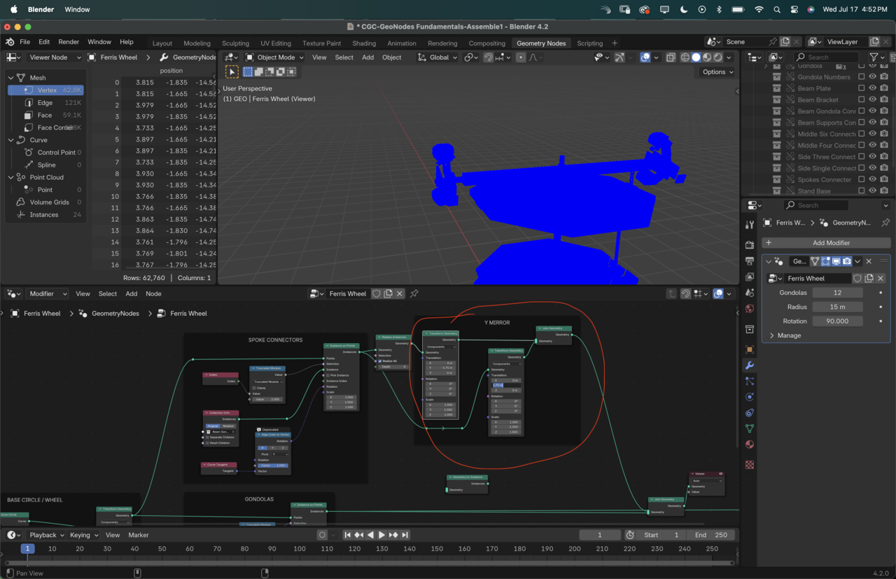
Task: Click the outliner filter funnel icon
Action: tap(874, 57)
